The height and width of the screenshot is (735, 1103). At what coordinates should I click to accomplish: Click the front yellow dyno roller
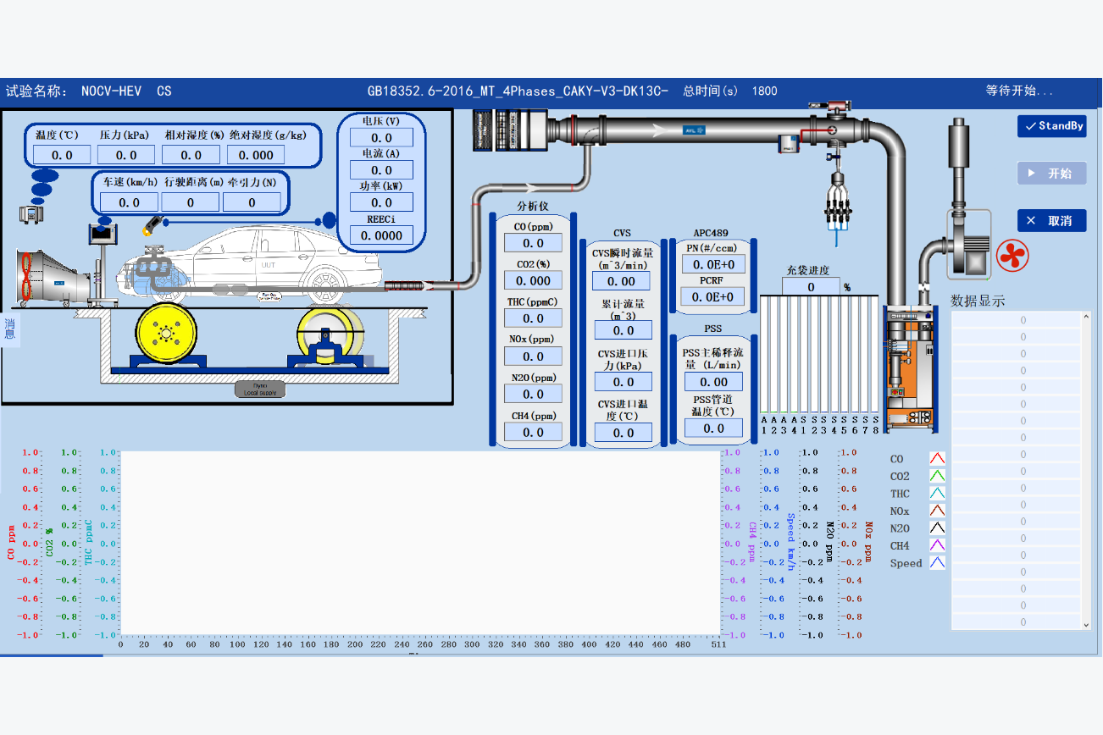pyautogui.click(x=166, y=334)
